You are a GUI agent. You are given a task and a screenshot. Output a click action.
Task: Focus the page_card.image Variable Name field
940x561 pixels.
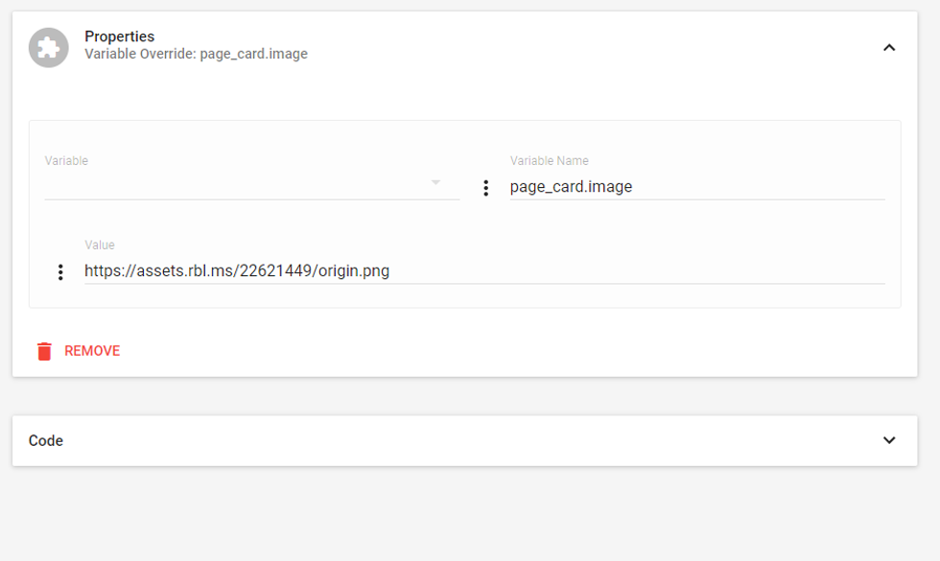point(696,187)
